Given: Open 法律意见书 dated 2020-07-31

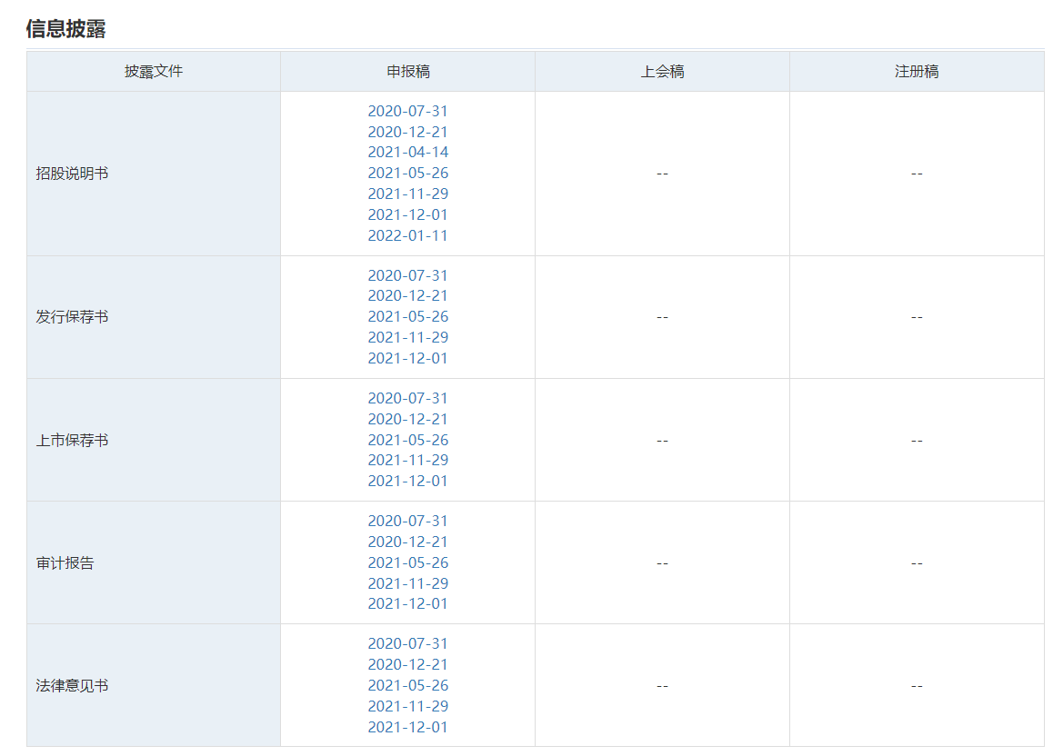Looking at the screenshot, I should [x=407, y=643].
